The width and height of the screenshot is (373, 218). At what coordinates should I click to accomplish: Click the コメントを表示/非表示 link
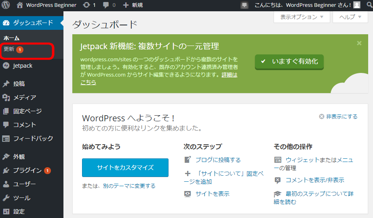pos(315,180)
